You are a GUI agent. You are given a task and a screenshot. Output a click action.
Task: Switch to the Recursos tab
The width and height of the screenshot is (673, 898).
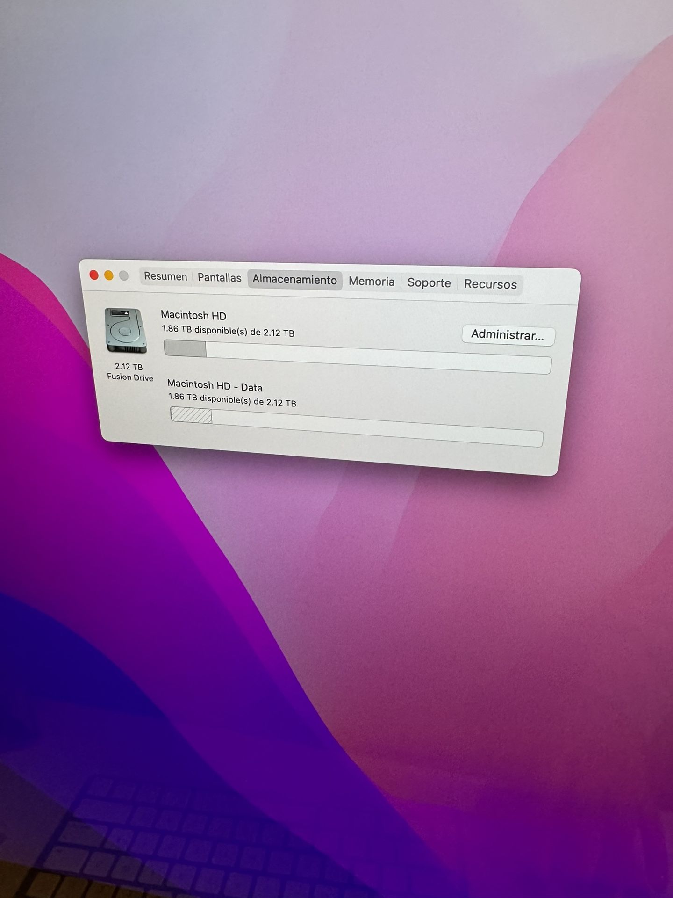[490, 284]
